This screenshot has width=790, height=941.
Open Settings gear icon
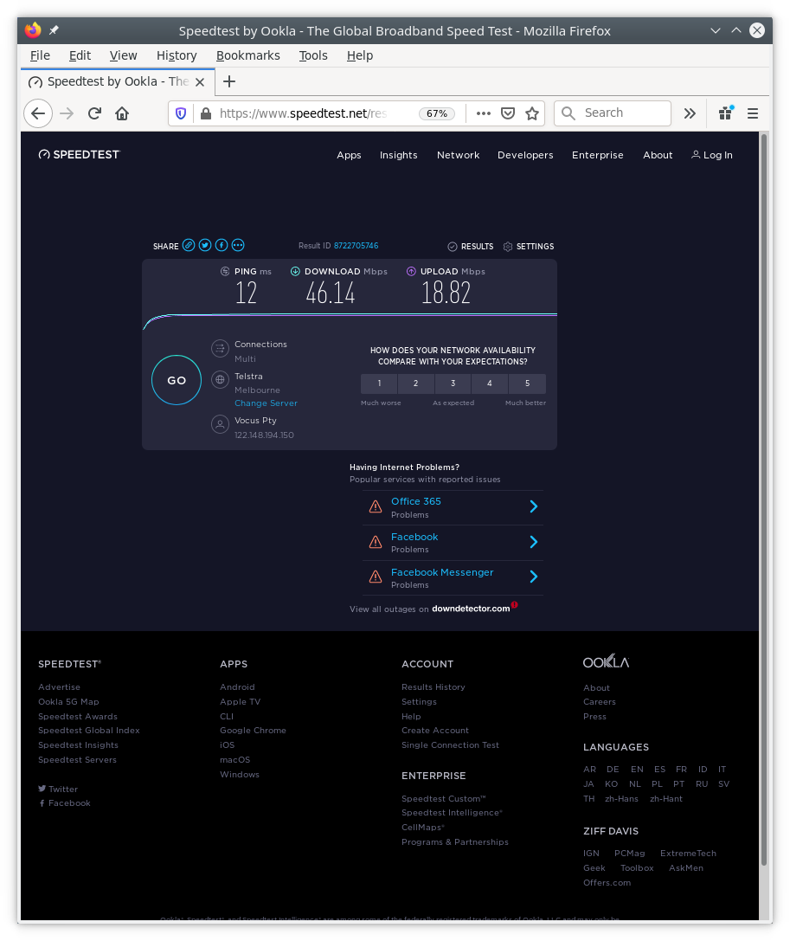507,247
